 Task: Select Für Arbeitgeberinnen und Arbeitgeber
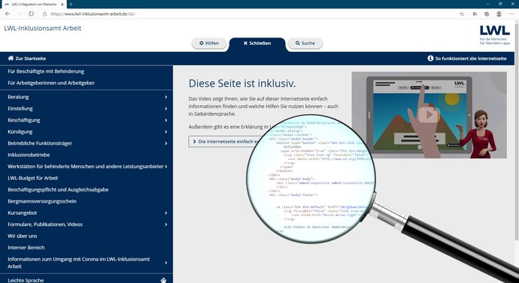click(51, 83)
